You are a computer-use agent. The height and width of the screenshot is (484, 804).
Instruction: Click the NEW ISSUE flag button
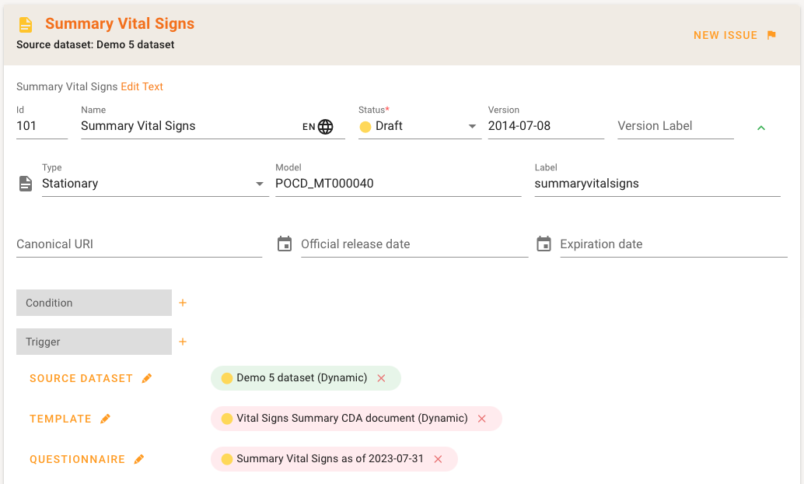click(x=735, y=35)
